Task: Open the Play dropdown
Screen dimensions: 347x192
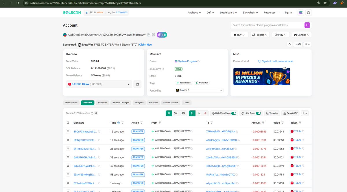Action: click(281, 35)
